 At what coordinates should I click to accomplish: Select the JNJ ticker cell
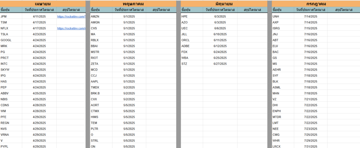coord(283,34)
